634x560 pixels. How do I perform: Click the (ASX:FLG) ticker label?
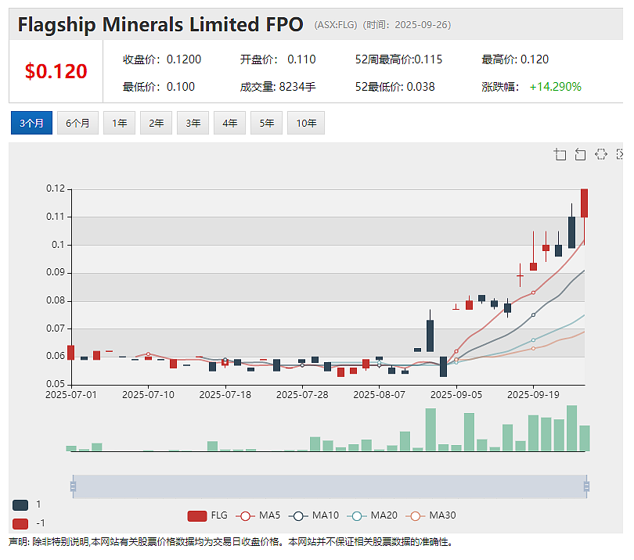coord(336,25)
